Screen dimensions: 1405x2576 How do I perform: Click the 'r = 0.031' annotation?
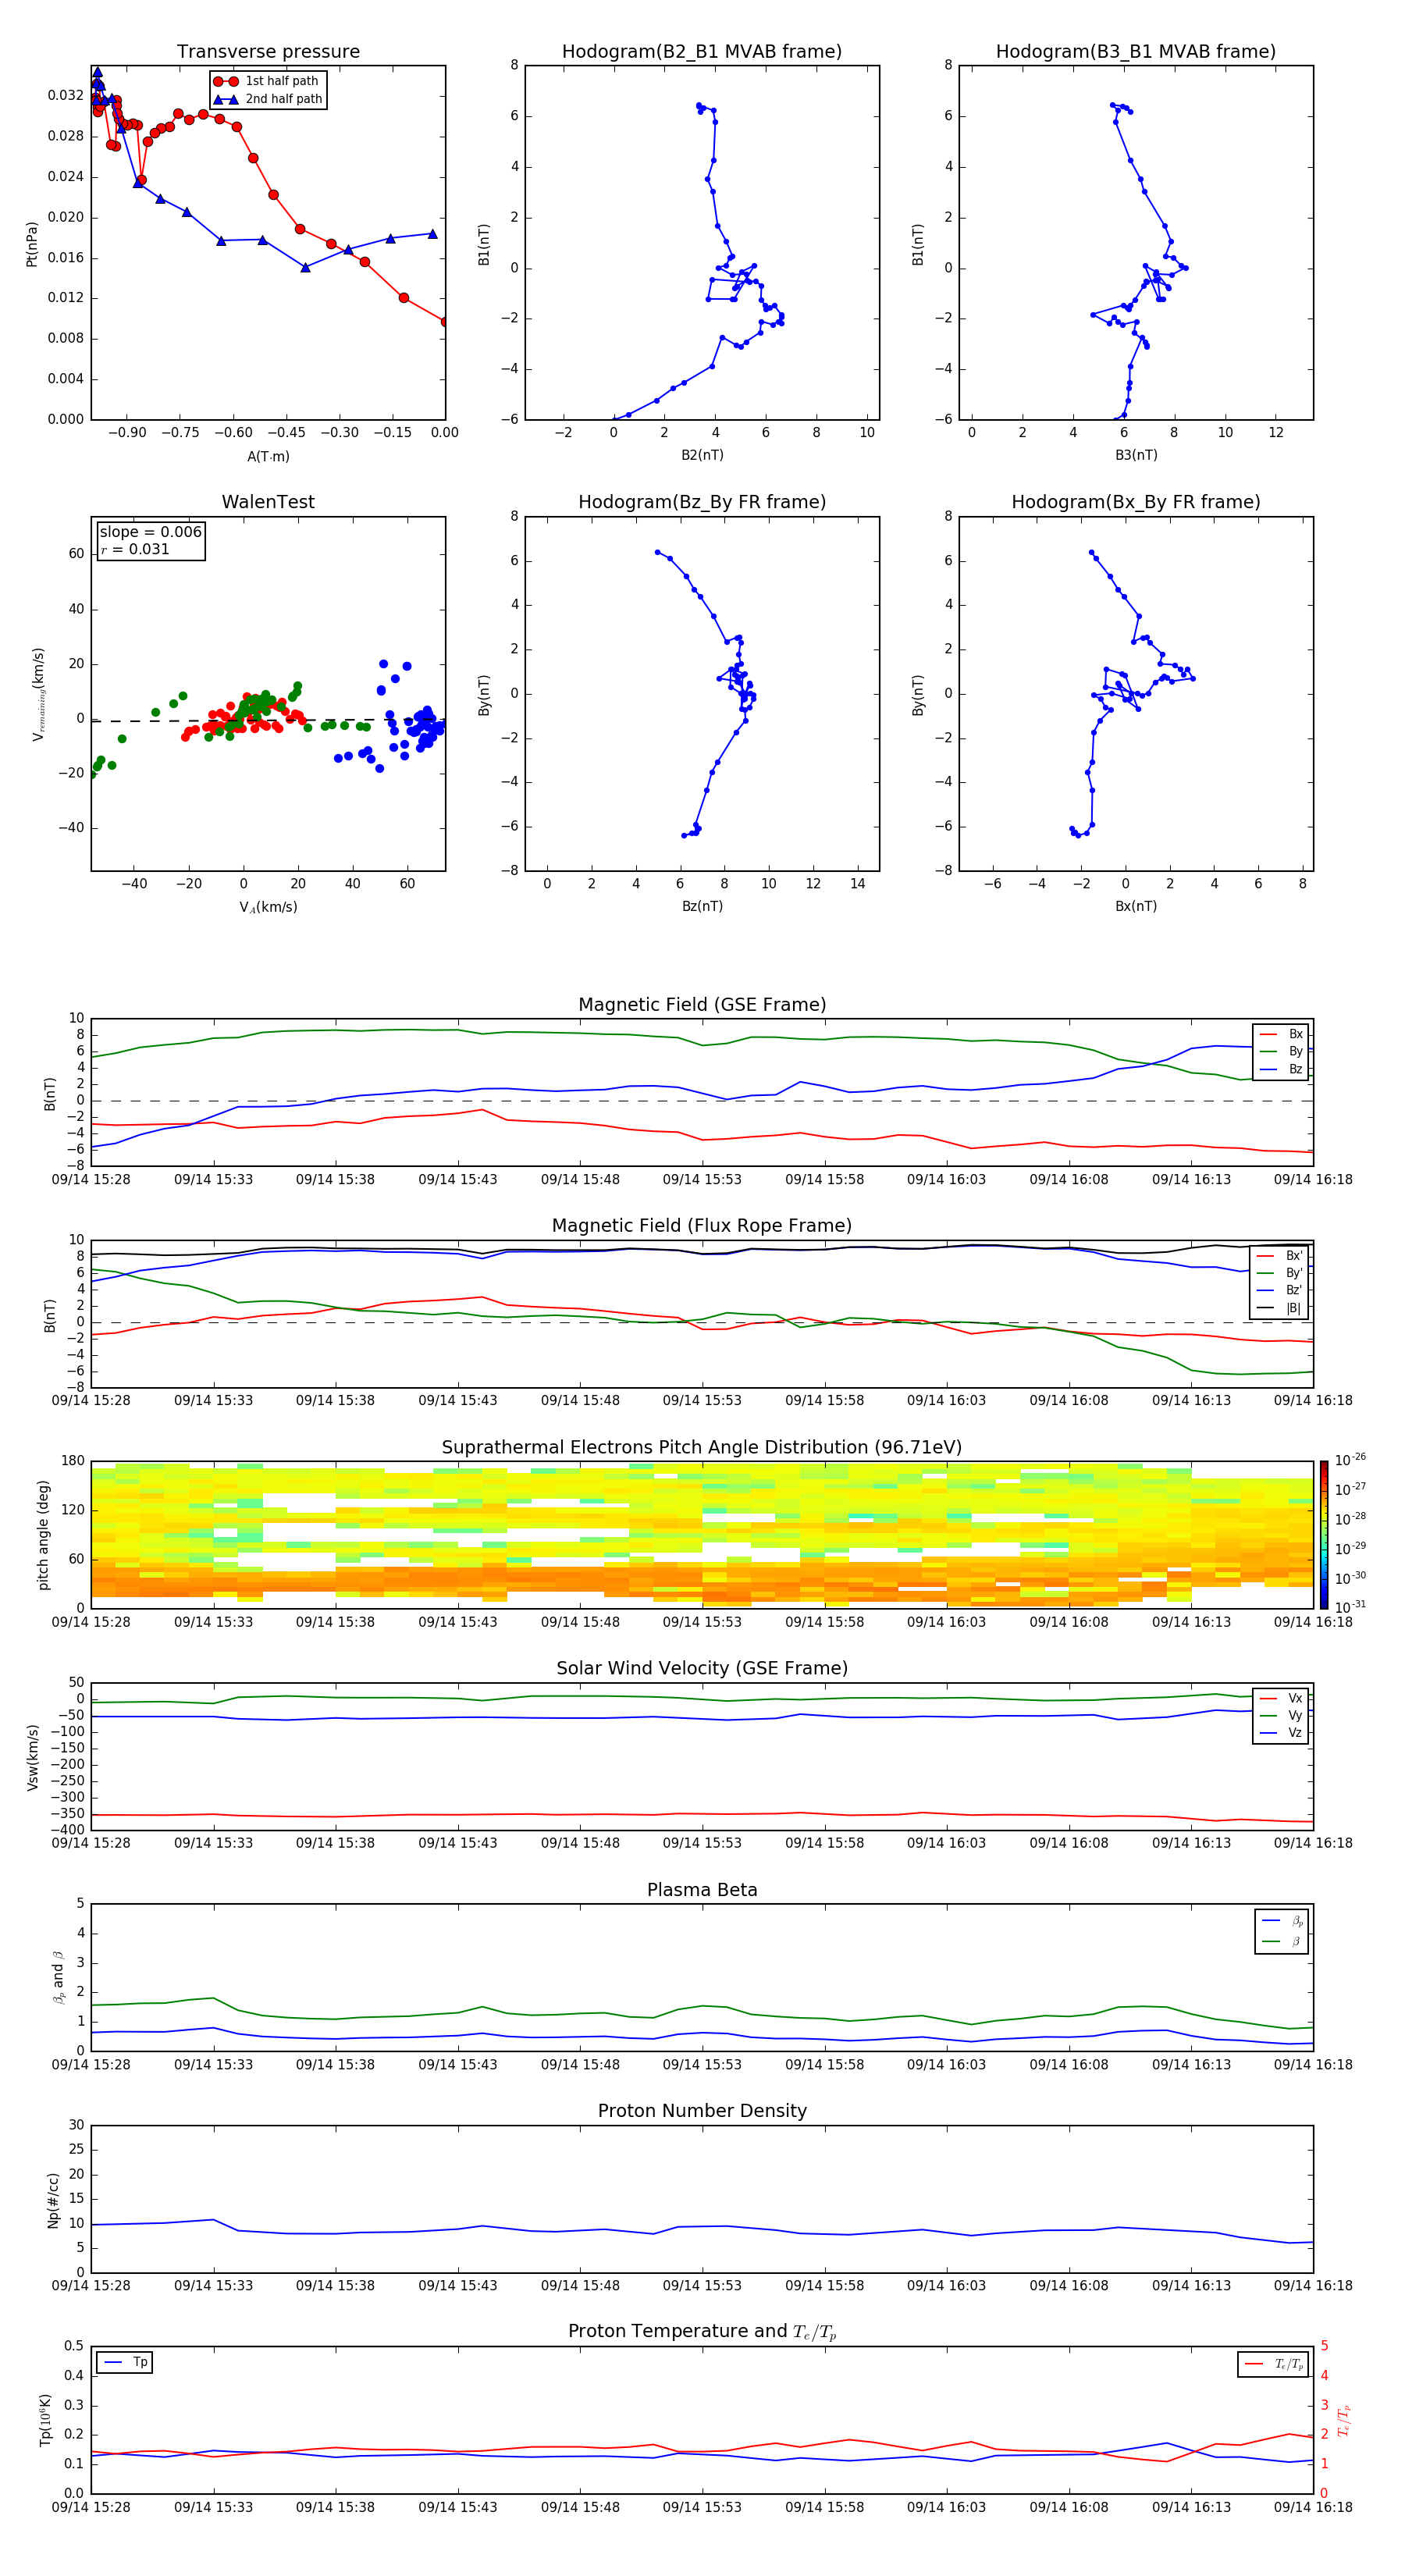[135, 549]
